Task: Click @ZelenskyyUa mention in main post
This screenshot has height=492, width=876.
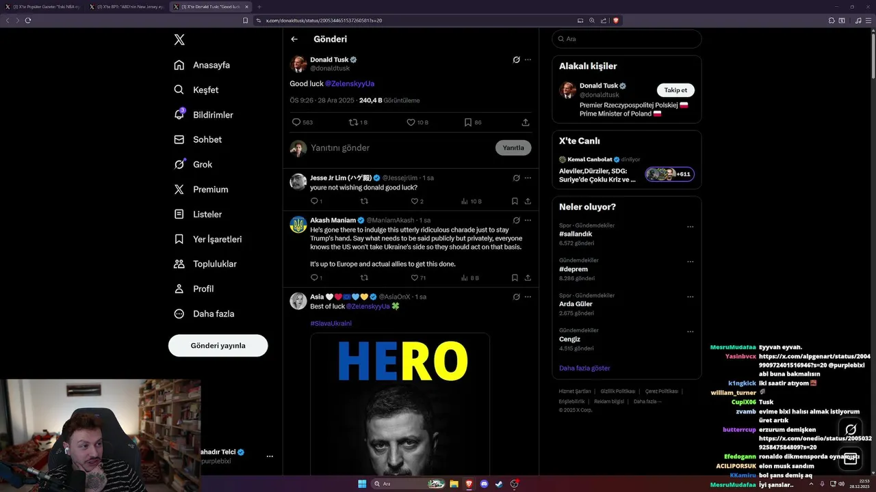Action: (x=350, y=83)
